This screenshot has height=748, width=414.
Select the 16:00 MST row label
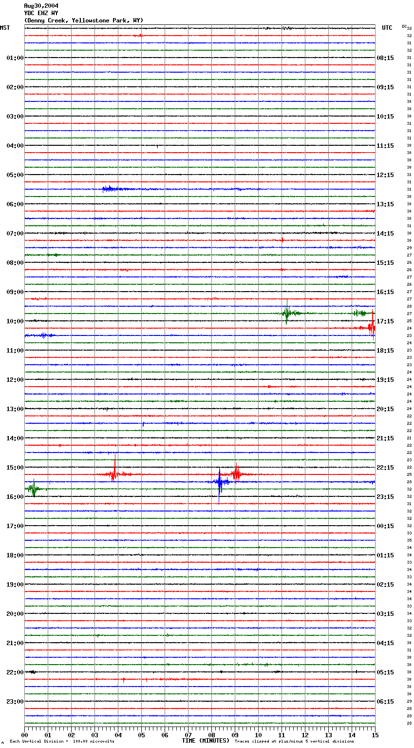pyautogui.click(x=15, y=497)
